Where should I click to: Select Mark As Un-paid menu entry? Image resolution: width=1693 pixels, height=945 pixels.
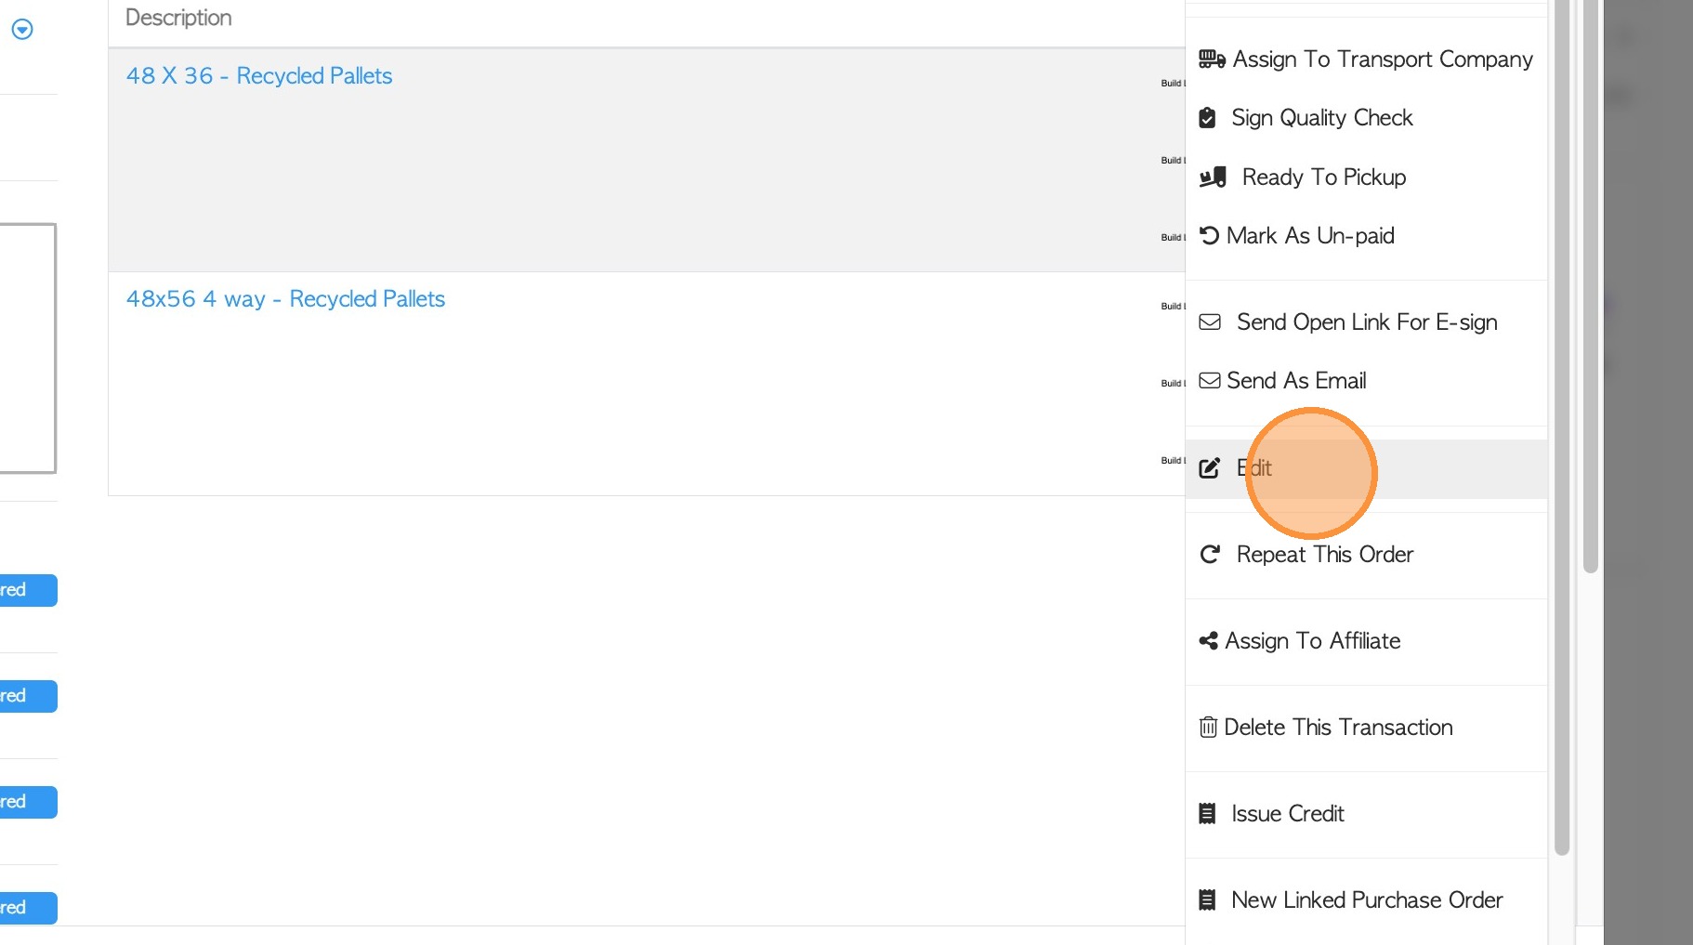click(x=1309, y=236)
